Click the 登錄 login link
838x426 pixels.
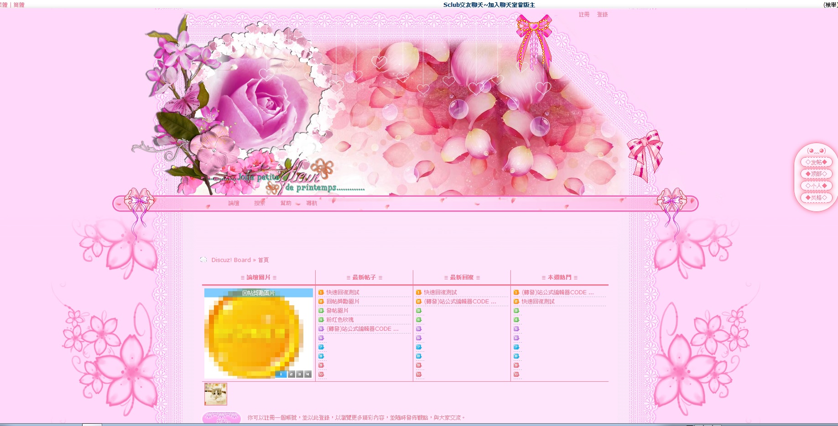pyautogui.click(x=602, y=15)
